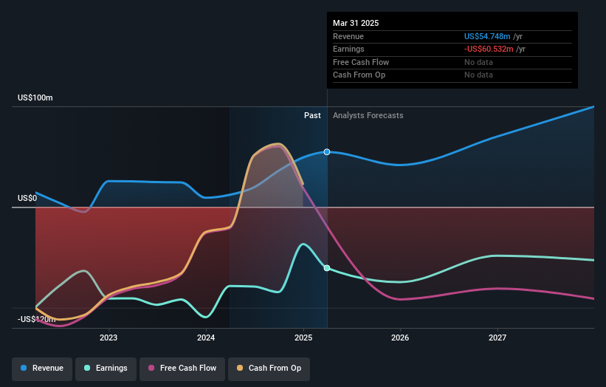Viewport: 606px width, 387px height.
Task: Click the US$54.748m revenue value in tooltip
Action: (487, 36)
